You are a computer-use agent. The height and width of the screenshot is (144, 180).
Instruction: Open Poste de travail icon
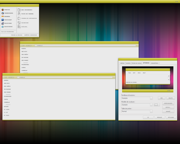click(x=19, y=14)
